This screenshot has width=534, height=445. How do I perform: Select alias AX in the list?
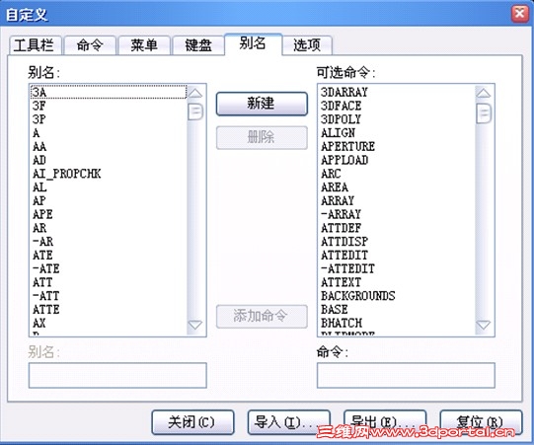tap(109, 323)
